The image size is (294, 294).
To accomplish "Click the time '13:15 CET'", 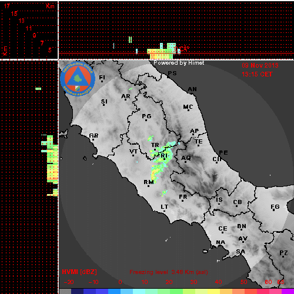I will tap(257, 74).
